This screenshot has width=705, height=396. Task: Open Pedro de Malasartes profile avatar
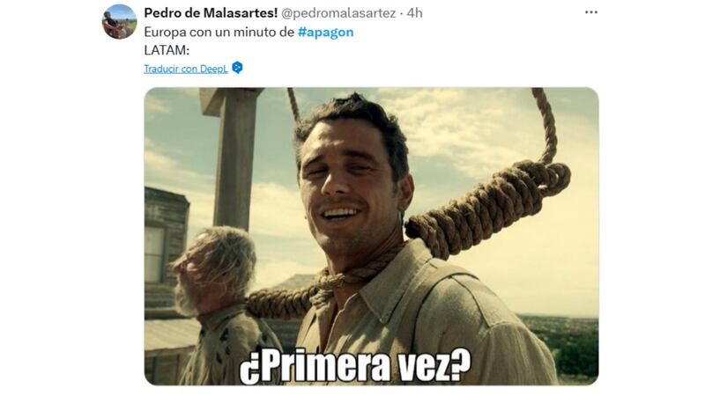pos(119,21)
